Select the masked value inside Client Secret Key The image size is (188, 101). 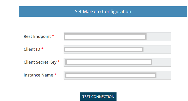click(109, 62)
